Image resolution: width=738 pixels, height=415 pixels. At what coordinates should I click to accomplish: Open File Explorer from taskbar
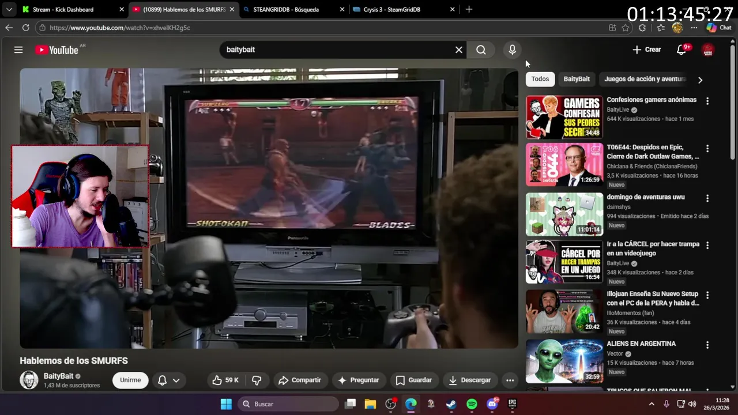coord(370,404)
